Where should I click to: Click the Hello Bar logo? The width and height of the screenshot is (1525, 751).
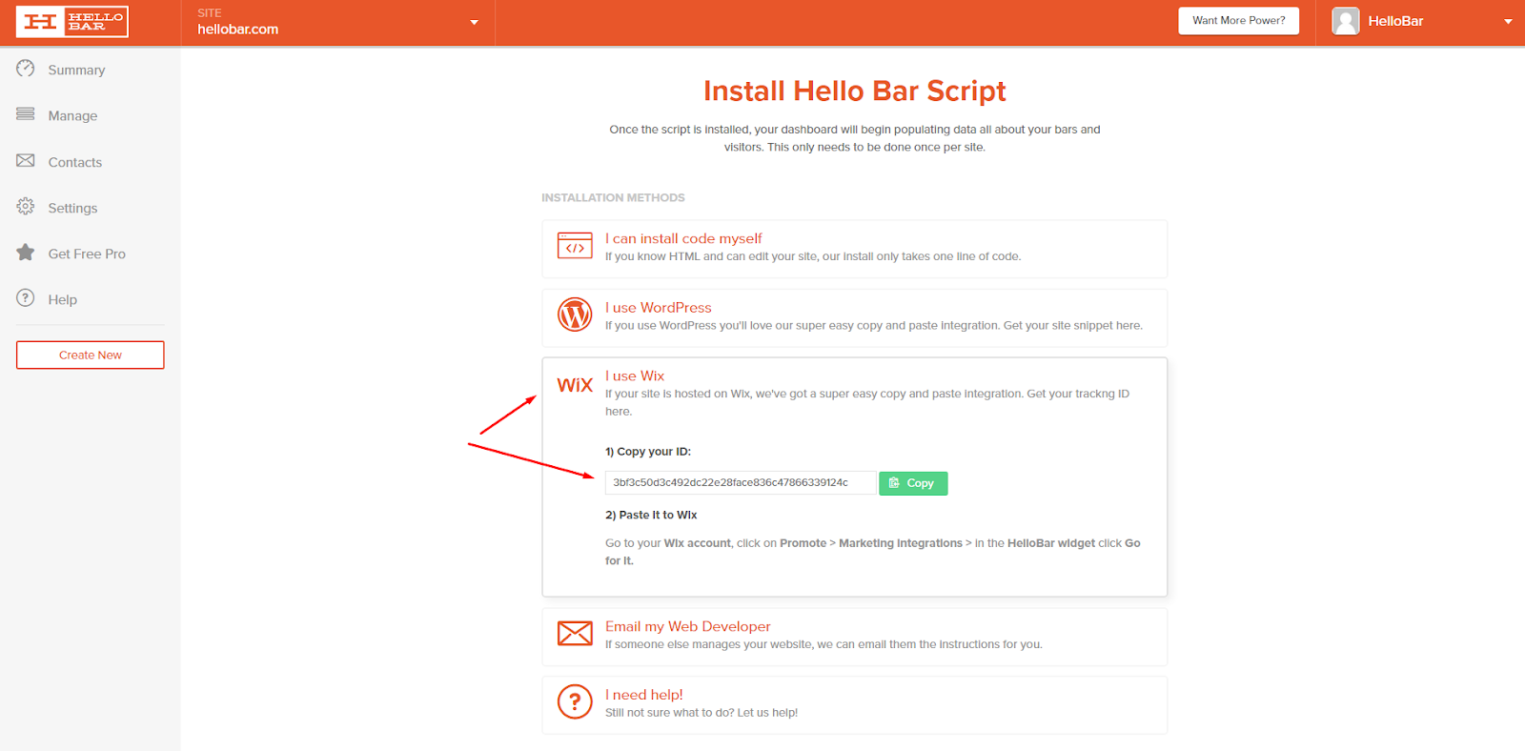[x=71, y=22]
